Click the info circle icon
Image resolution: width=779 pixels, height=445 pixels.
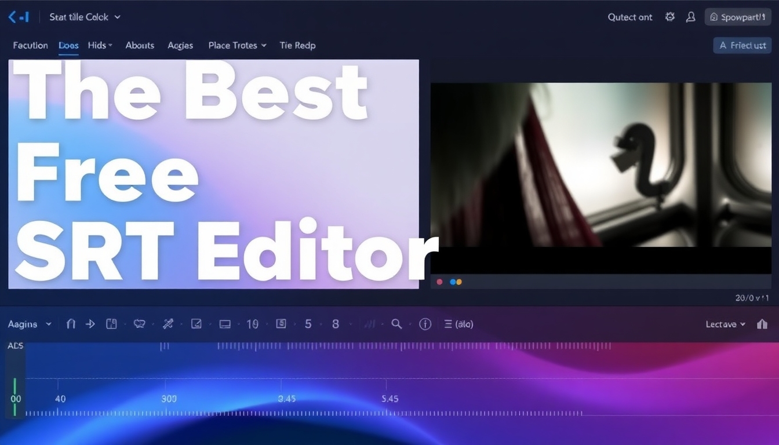click(425, 324)
